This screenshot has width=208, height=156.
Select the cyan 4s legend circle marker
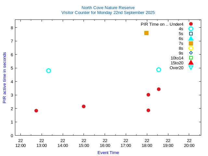(x=191, y=29)
